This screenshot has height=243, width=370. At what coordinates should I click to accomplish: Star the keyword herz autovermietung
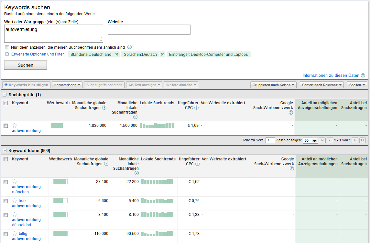tap(14, 200)
